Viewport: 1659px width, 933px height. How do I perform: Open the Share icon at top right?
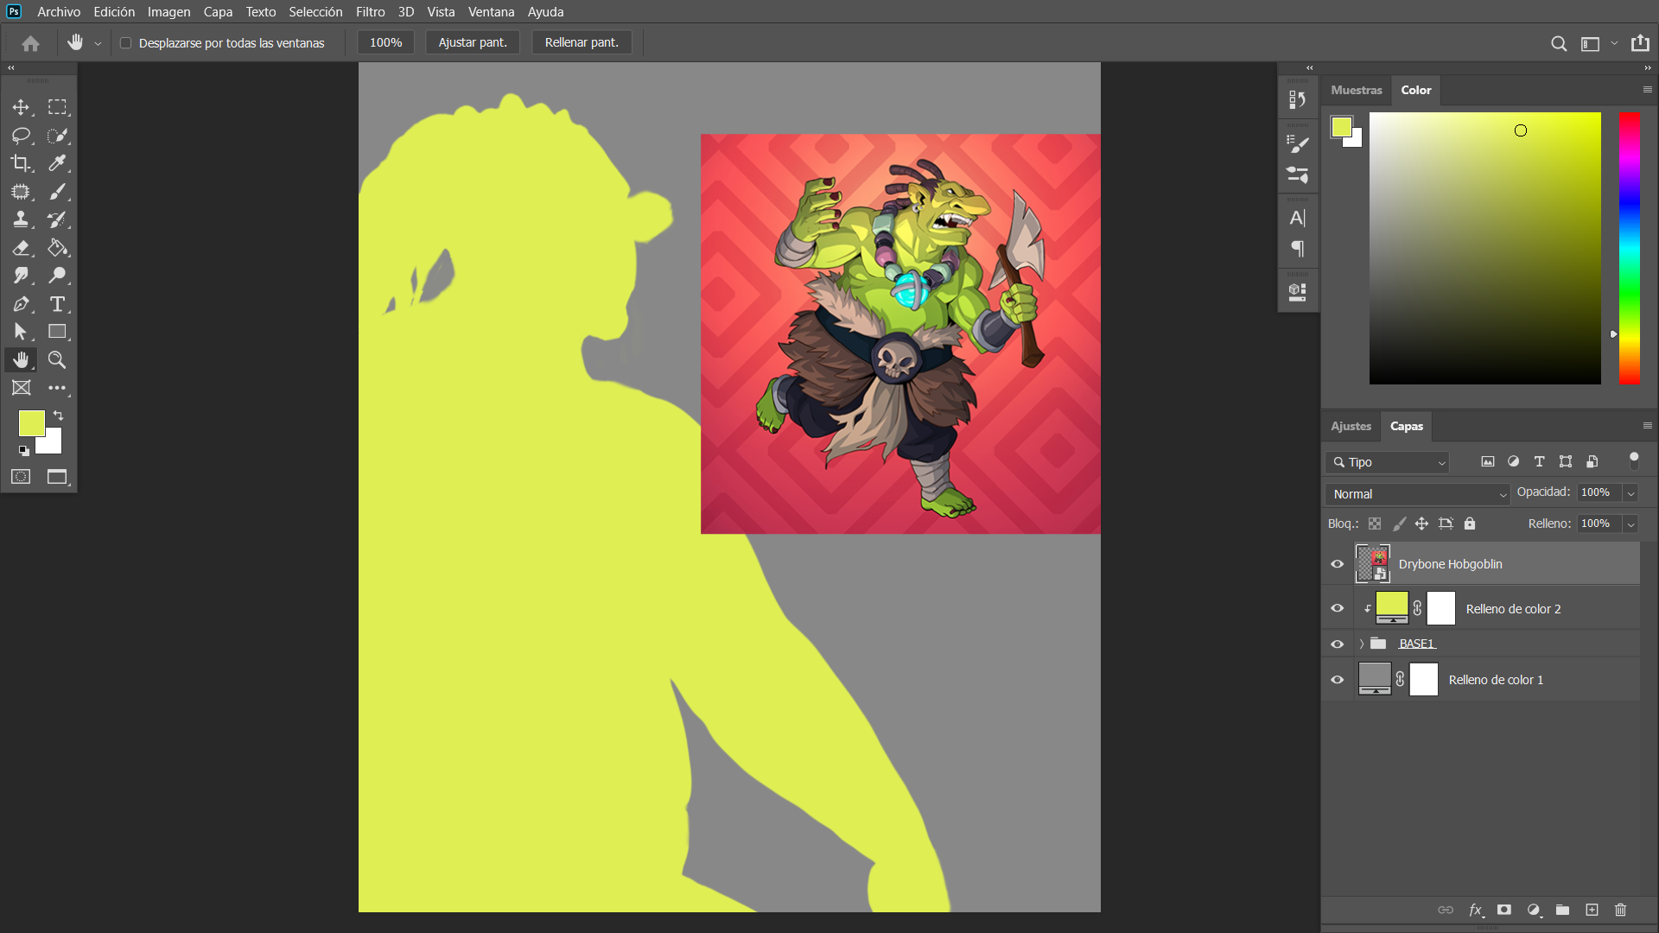coord(1640,43)
